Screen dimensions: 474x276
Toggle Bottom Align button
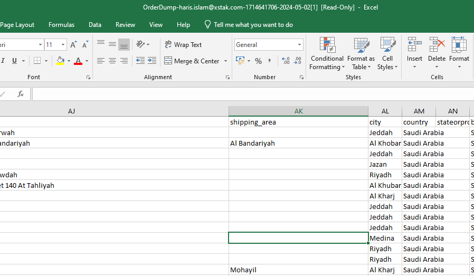tap(124, 45)
